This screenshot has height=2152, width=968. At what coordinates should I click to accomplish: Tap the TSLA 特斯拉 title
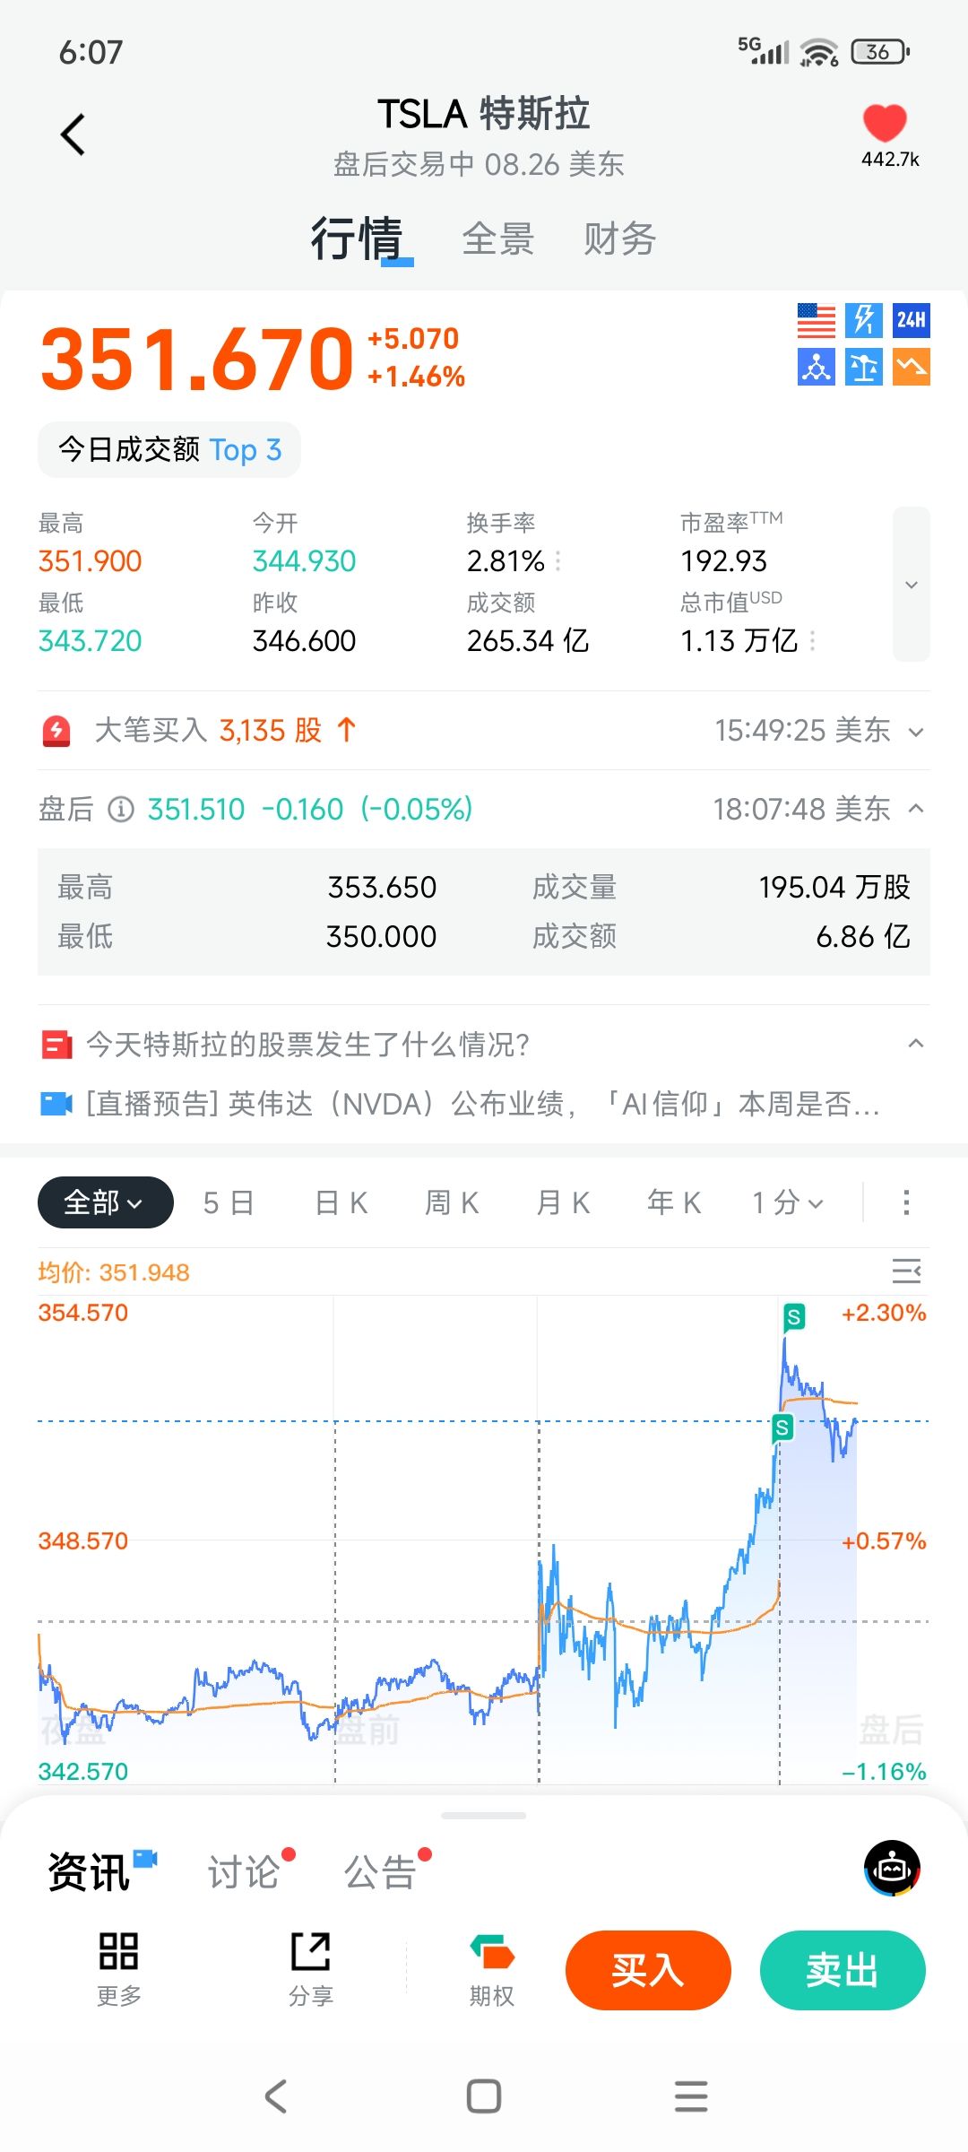[484, 115]
